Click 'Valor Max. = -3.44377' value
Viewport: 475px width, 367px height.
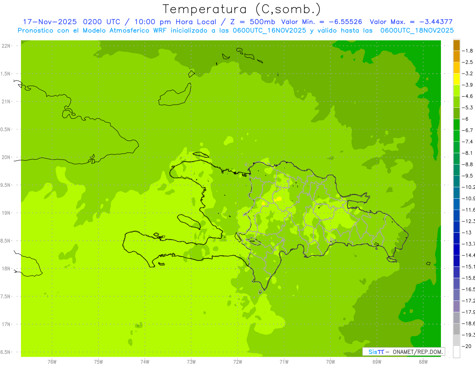411,22
